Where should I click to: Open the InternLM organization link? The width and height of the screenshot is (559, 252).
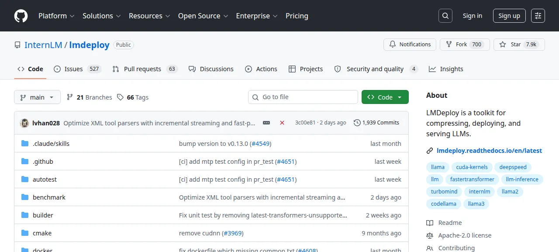43,45
